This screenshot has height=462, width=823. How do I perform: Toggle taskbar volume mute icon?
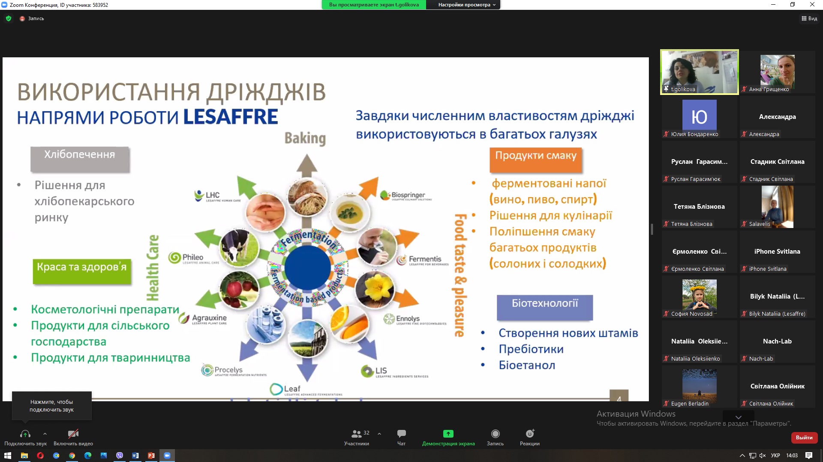click(763, 456)
